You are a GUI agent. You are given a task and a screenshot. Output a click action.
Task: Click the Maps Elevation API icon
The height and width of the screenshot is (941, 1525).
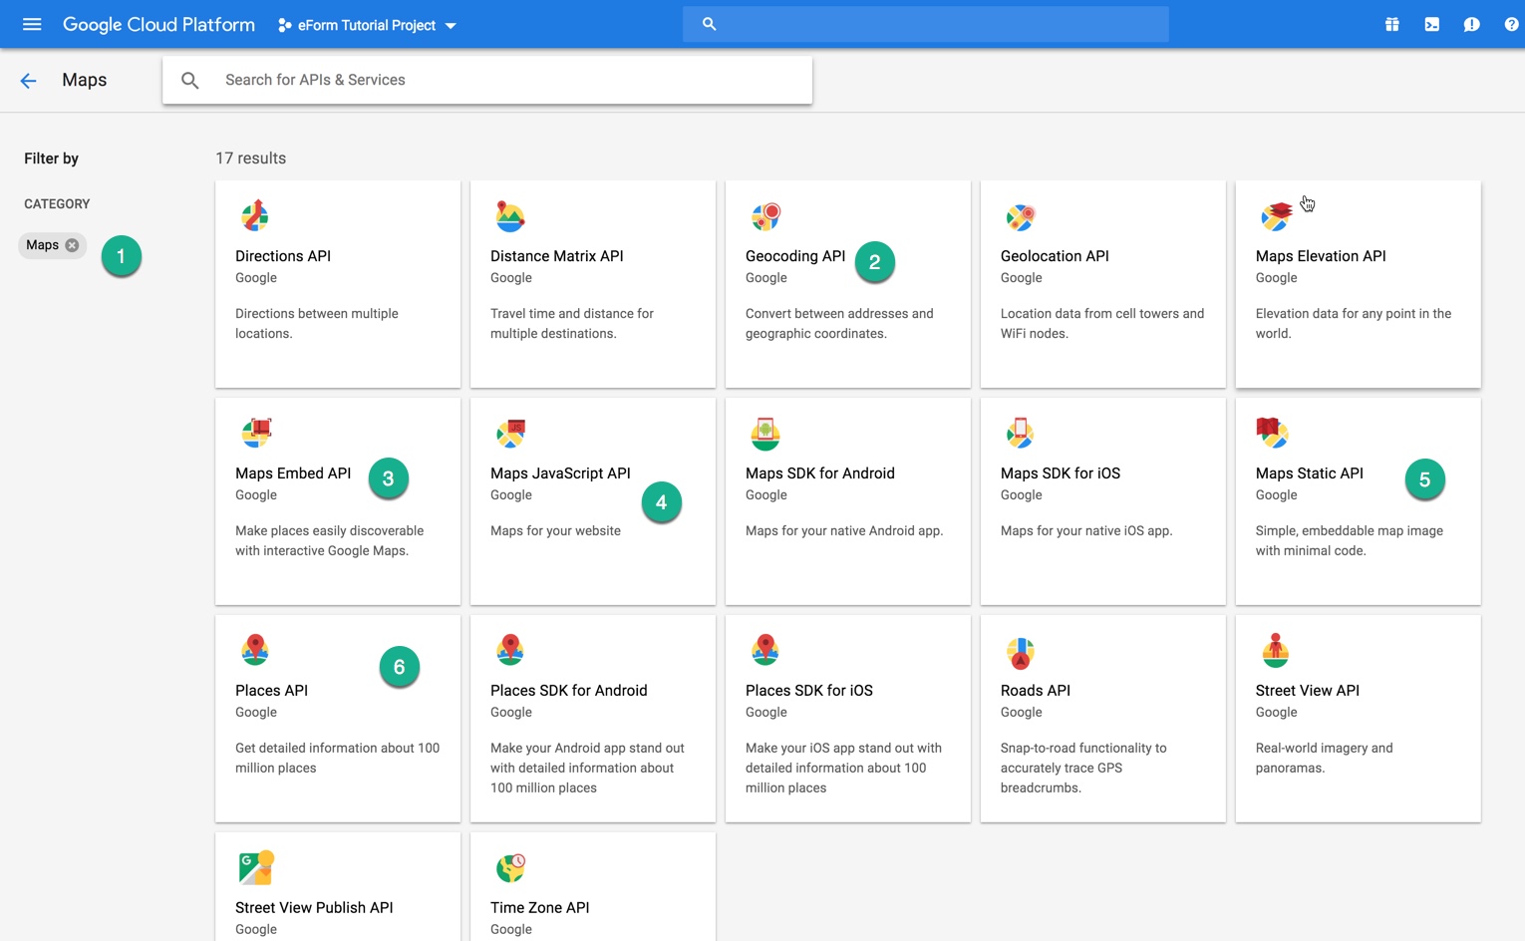(1276, 215)
